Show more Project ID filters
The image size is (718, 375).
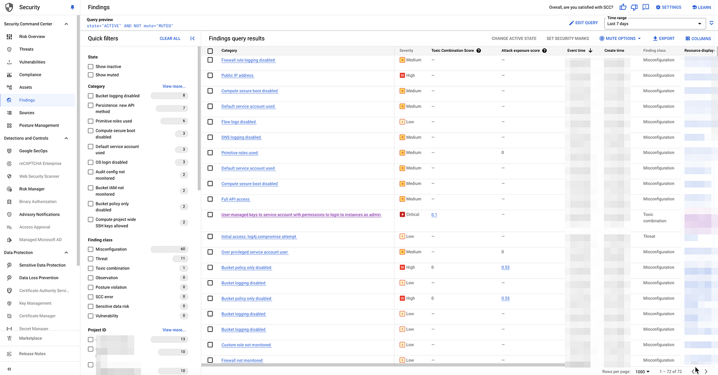coord(174,330)
